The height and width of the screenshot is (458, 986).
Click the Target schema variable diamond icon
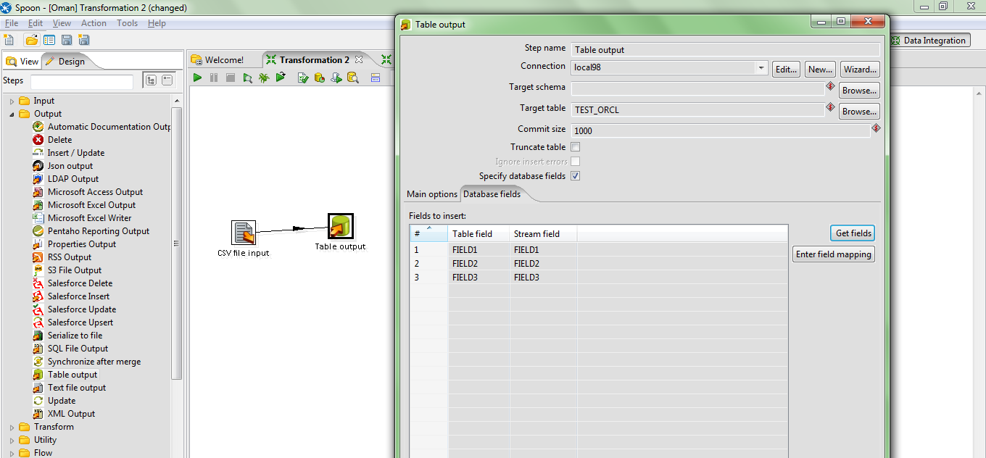click(830, 86)
